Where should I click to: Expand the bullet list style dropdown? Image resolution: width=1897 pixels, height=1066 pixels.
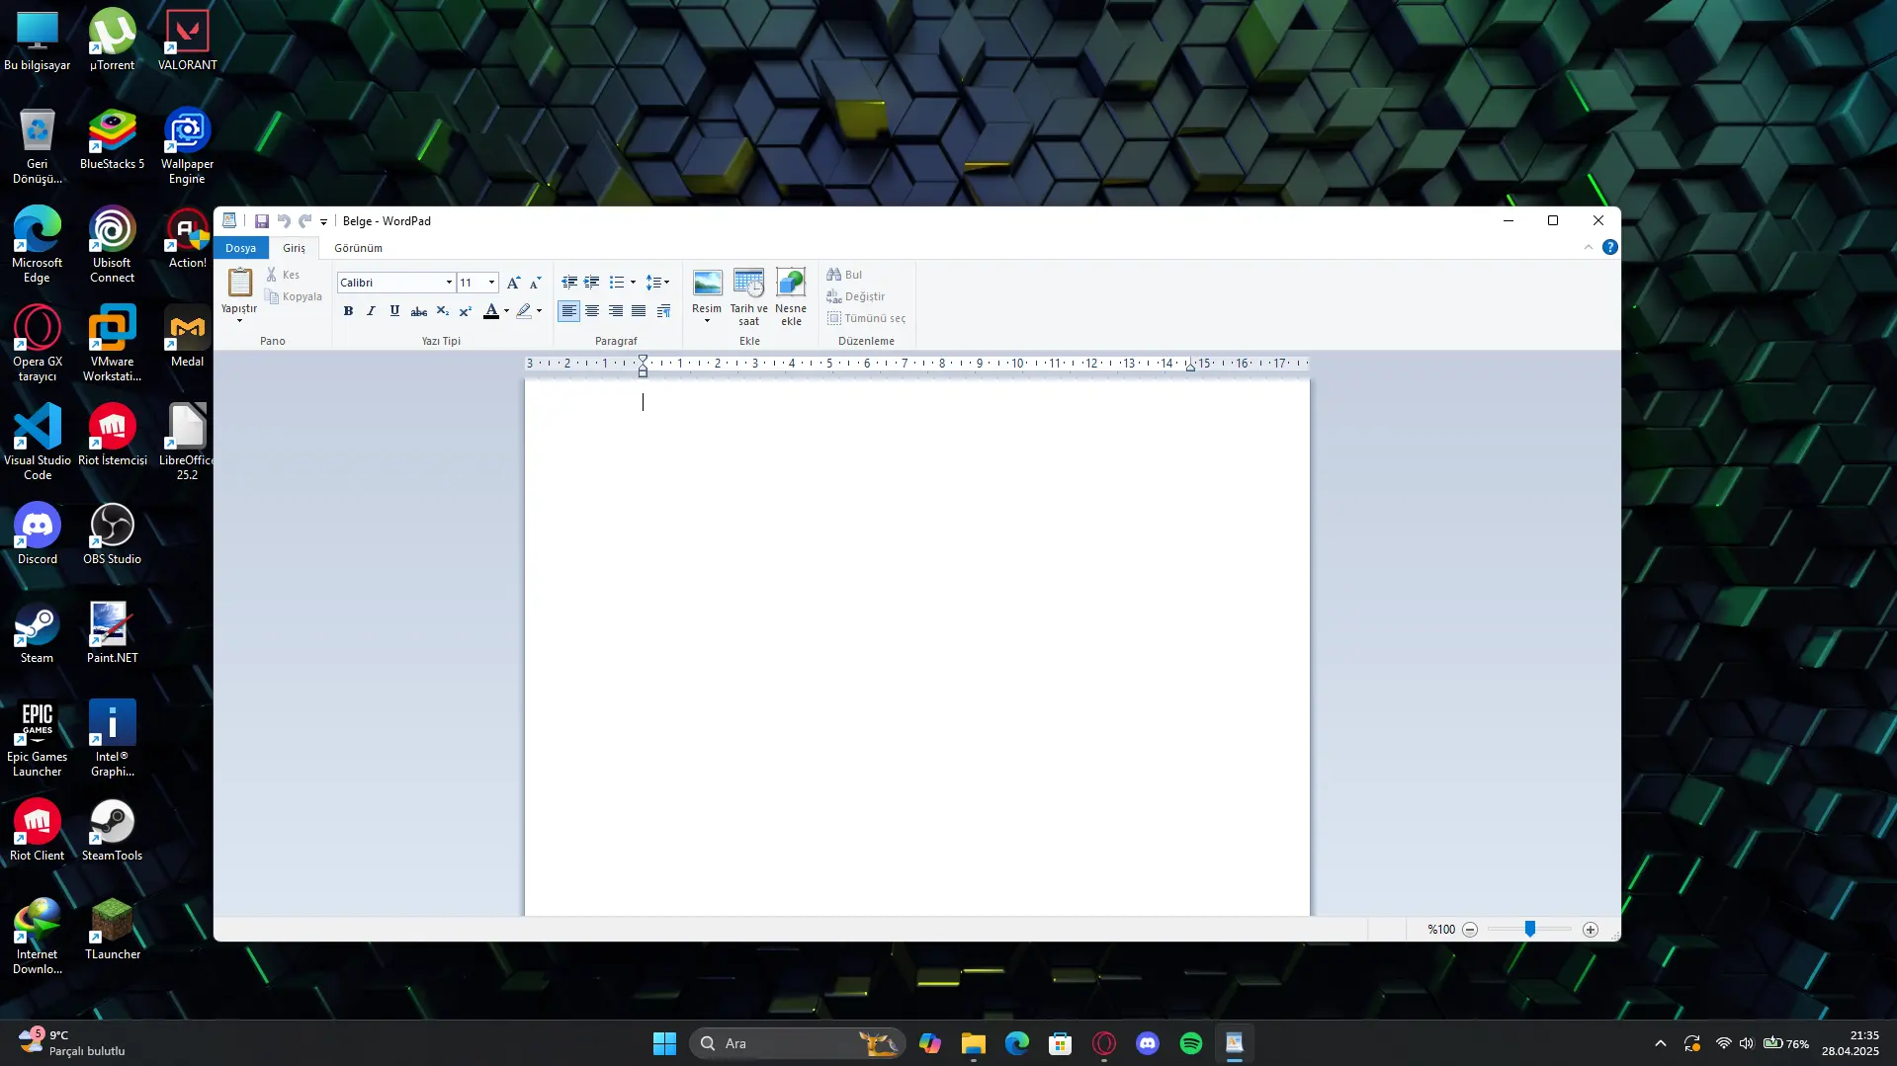coord(633,283)
